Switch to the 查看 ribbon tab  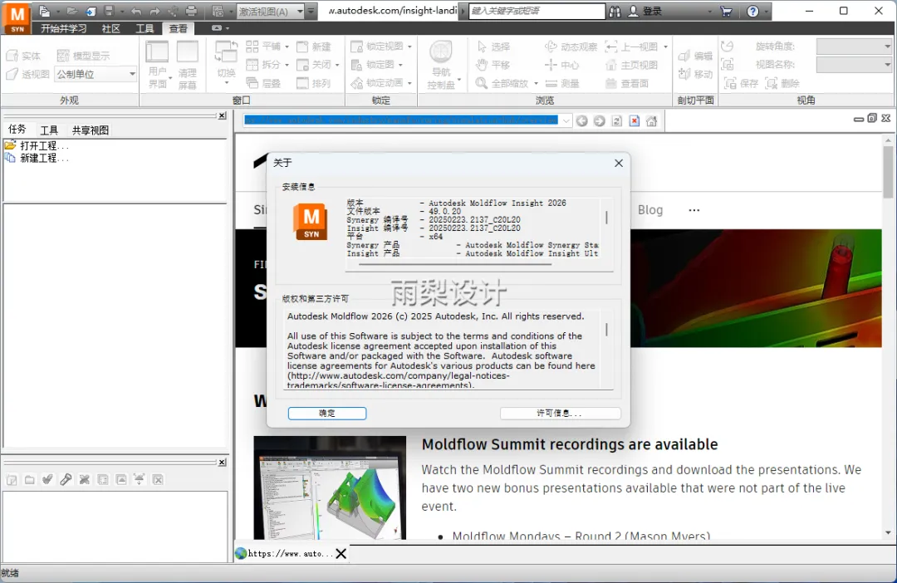(178, 28)
